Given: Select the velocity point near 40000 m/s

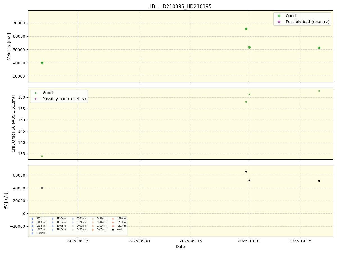Looking at the screenshot, I should coord(42,63).
